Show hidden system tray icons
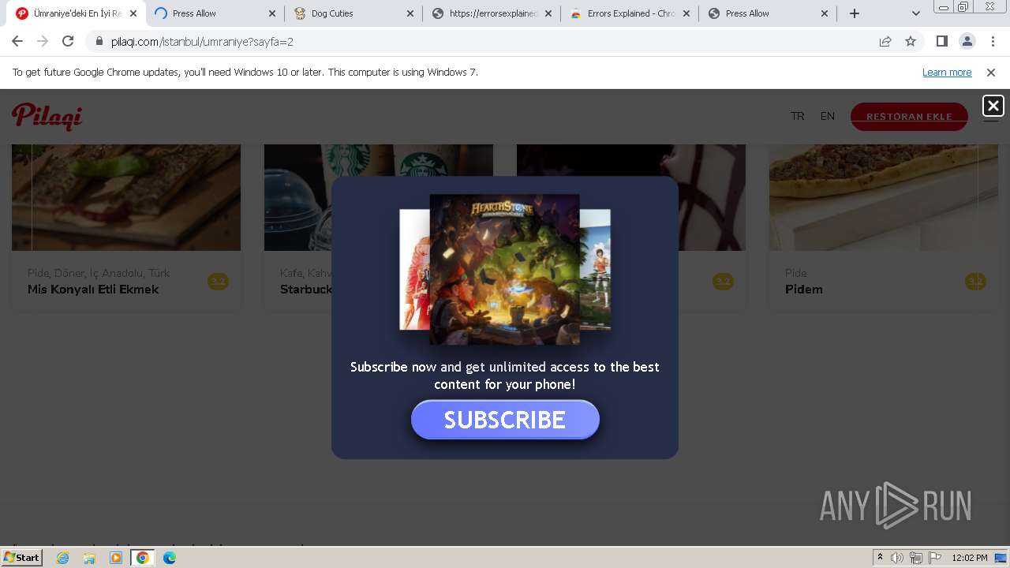This screenshot has height=568, width=1010. (x=880, y=558)
